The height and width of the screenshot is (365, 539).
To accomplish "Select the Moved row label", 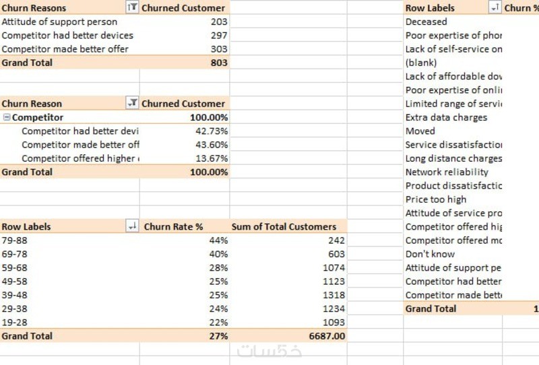I will pos(420,131).
